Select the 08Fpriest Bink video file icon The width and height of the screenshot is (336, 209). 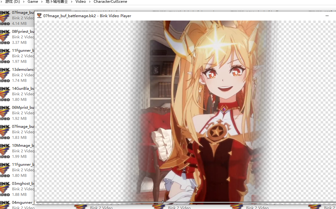5,37
